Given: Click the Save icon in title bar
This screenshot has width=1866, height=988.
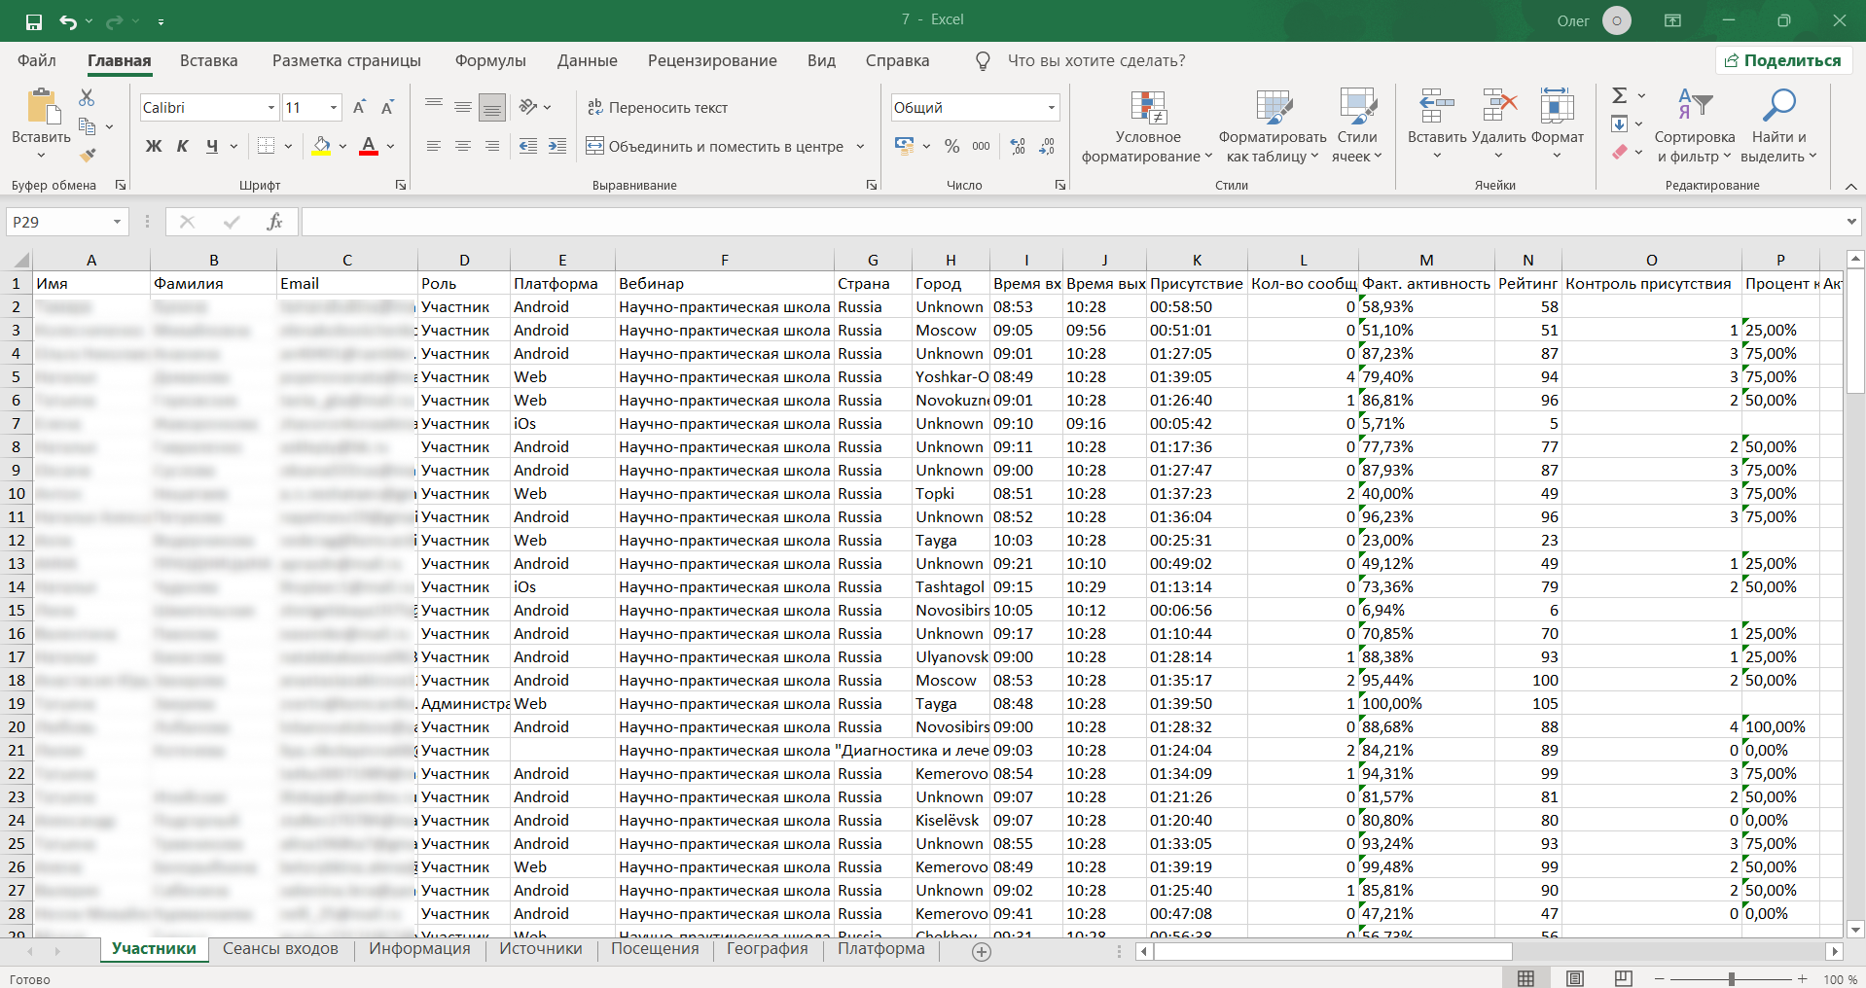Looking at the screenshot, I should (x=34, y=21).
